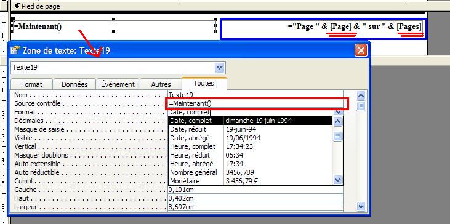The image size is (450, 224).
Task: Select the Gauche property label
Action: 25,190
